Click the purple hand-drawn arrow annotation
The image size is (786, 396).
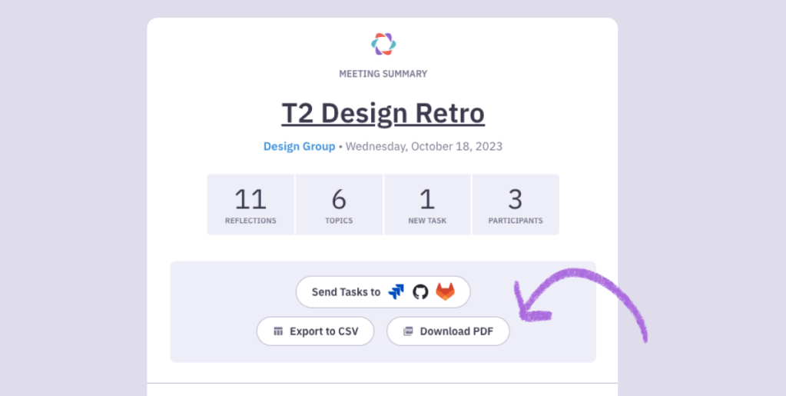[582, 301]
